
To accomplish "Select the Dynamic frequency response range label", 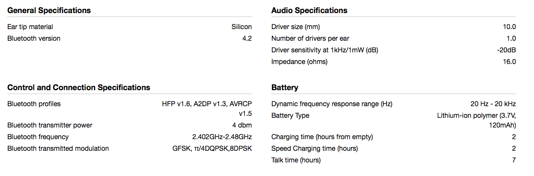I will coord(332,104).
